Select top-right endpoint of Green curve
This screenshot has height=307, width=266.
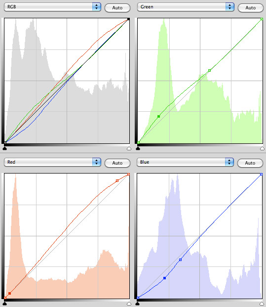pyautogui.click(x=262, y=19)
